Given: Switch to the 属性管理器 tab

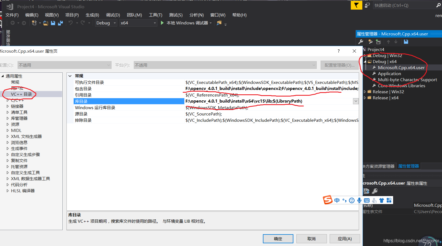Looking at the screenshot, I should pyautogui.click(x=408, y=166).
